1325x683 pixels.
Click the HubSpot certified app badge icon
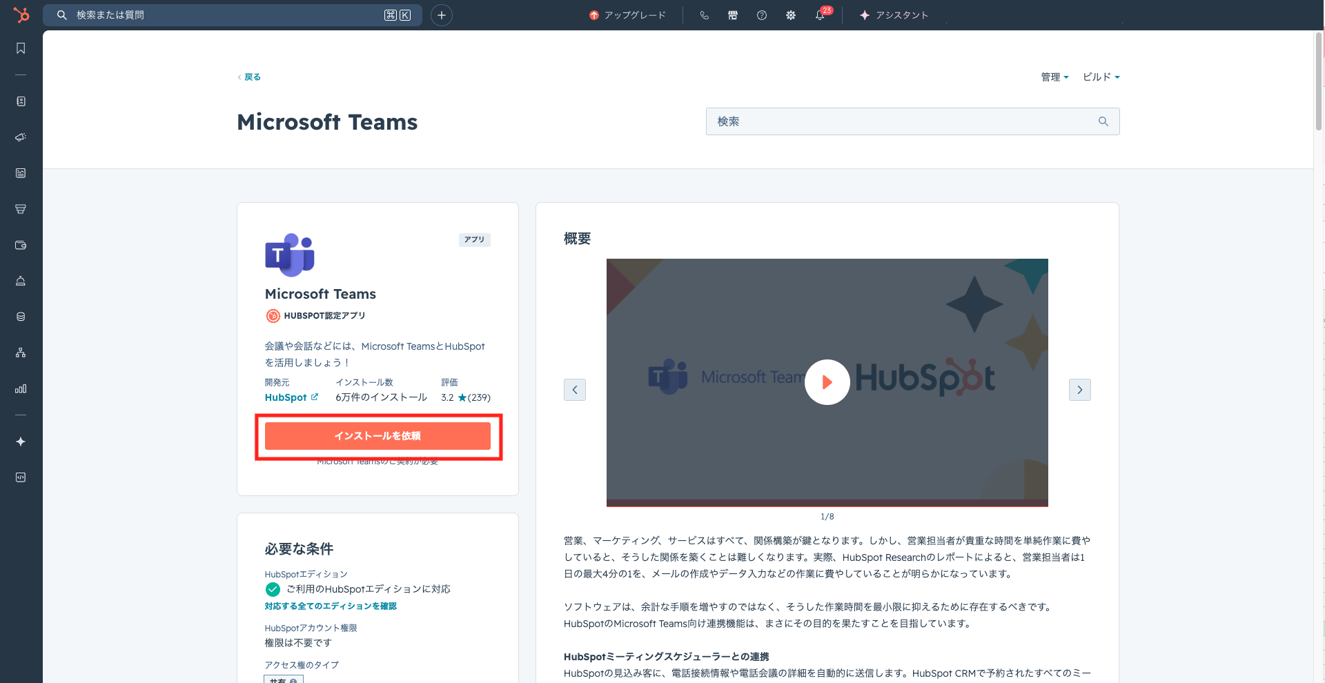tap(273, 316)
